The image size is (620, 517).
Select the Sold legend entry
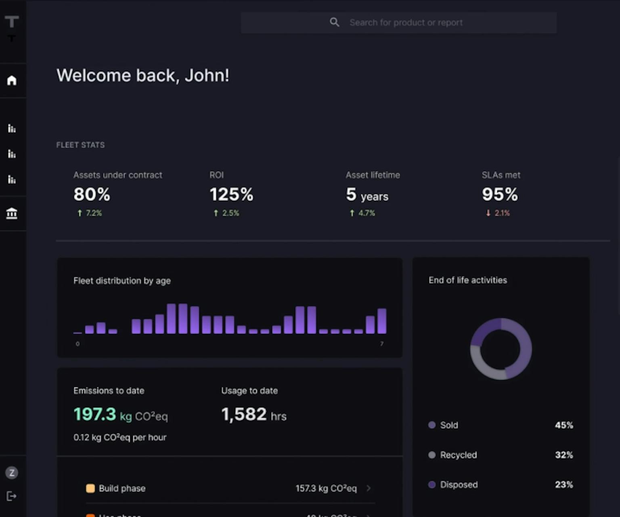(449, 425)
